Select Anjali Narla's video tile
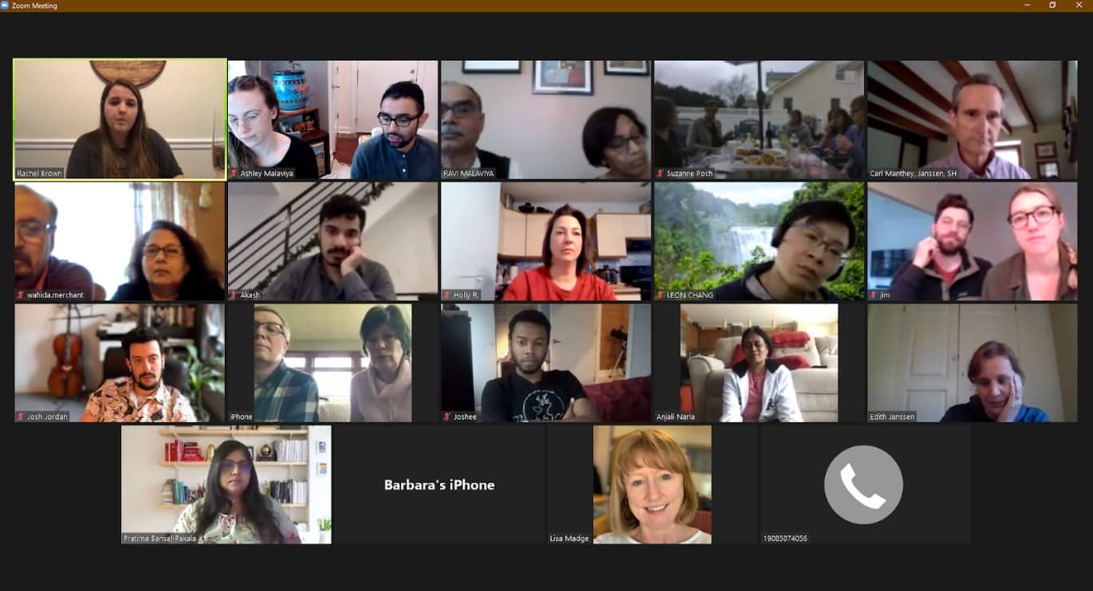 point(759,362)
